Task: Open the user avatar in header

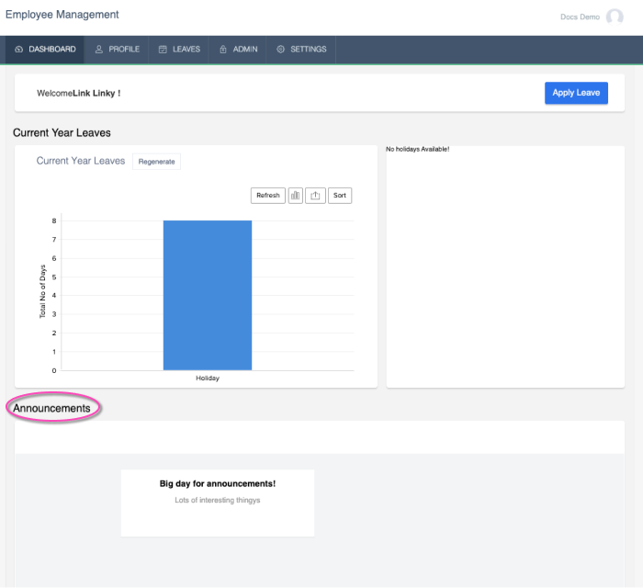Action: 615,17
